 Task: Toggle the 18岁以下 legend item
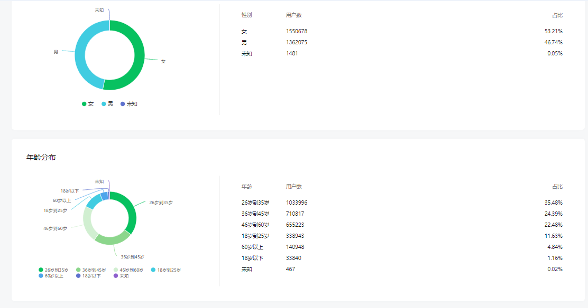coord(88,276)
